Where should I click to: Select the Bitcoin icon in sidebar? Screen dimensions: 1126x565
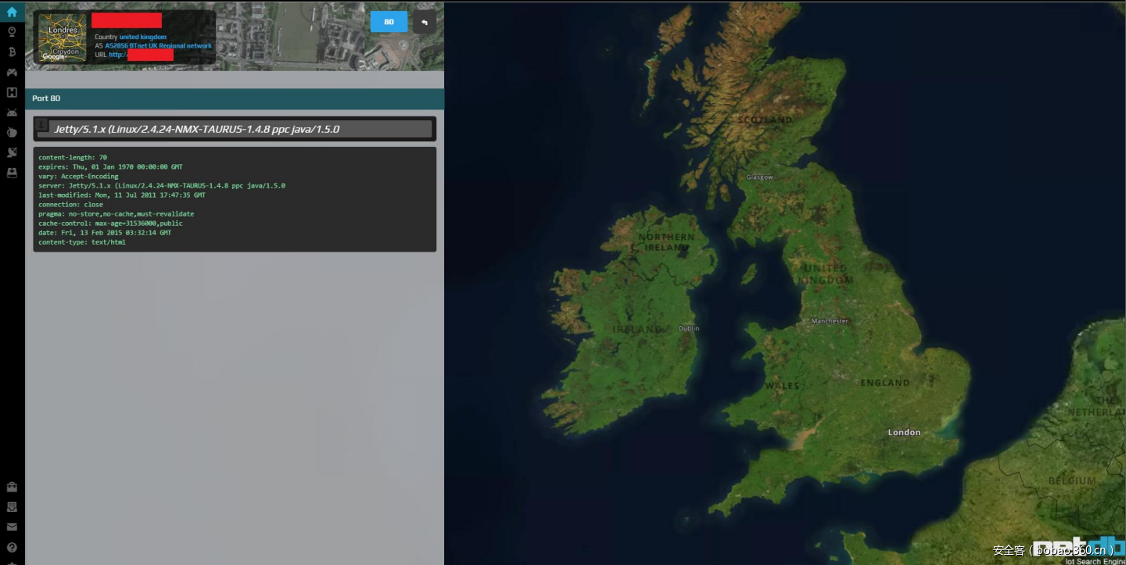pos(12,52)
